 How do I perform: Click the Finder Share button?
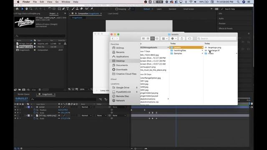pos(182,39)
